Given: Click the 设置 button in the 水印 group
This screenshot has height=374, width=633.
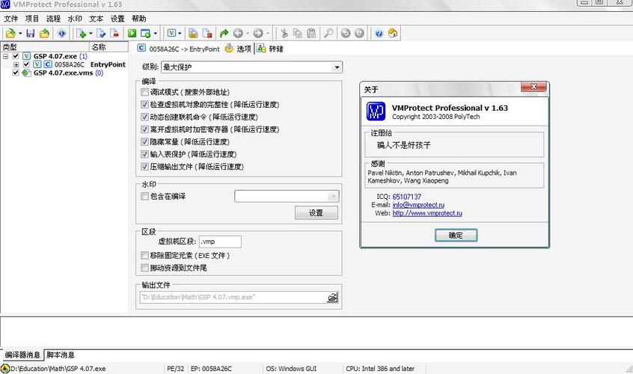Looking at the screenshot, I should pos(316,213).
